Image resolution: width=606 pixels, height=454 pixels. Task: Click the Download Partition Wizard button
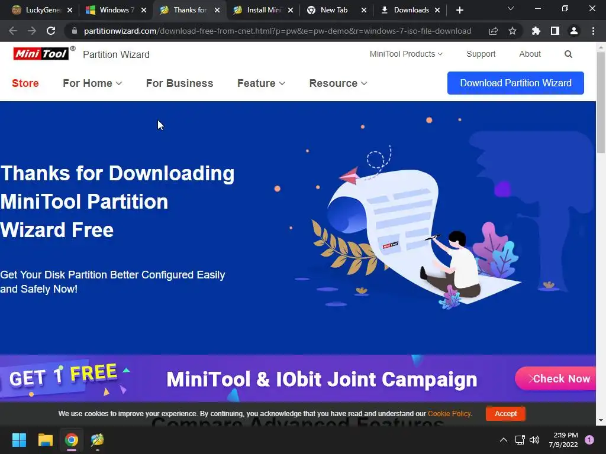click(x=515, y=83)
